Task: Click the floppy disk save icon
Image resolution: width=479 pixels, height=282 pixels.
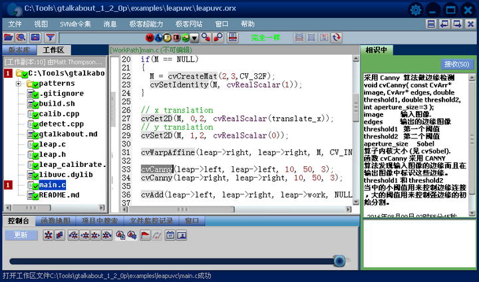Action: [233, 37]
